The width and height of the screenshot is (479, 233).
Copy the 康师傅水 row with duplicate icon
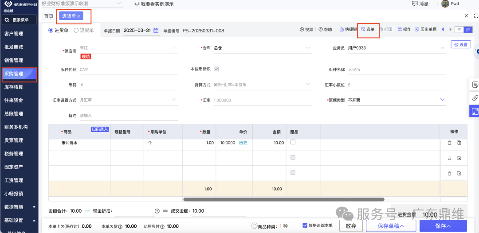(x=459, y=143)
